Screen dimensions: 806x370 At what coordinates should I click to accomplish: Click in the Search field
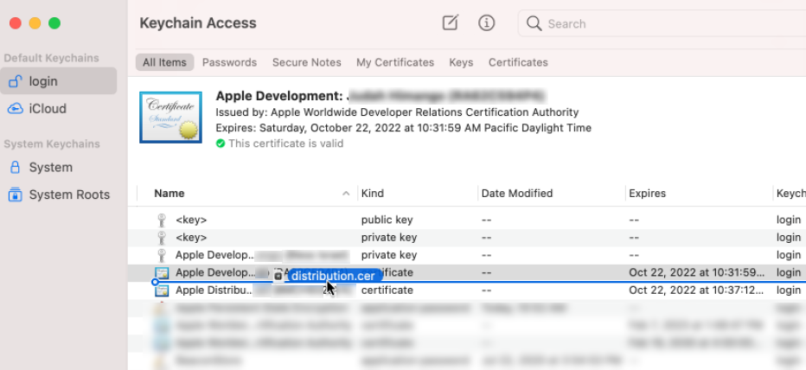(x=666, y=23)
